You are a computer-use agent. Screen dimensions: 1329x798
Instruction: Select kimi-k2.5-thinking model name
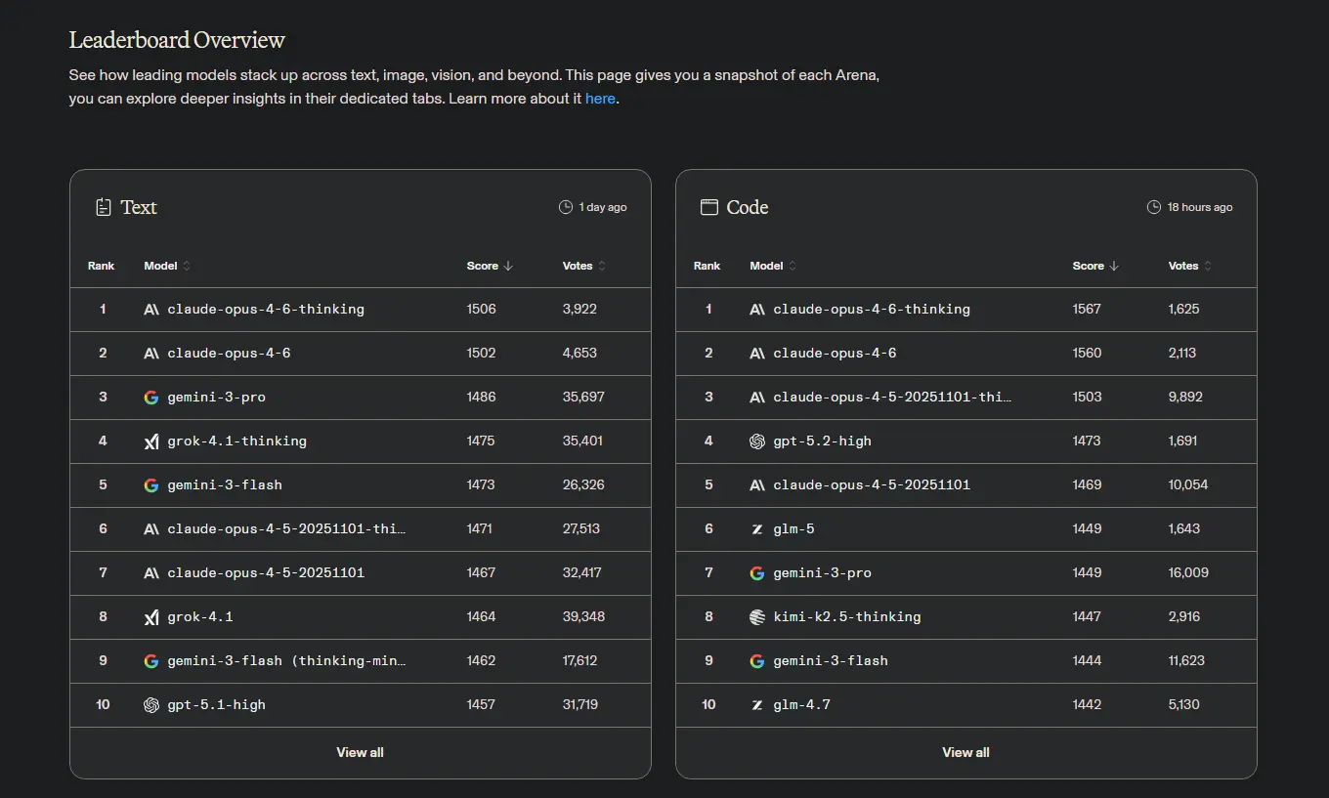tap(846, 617)
